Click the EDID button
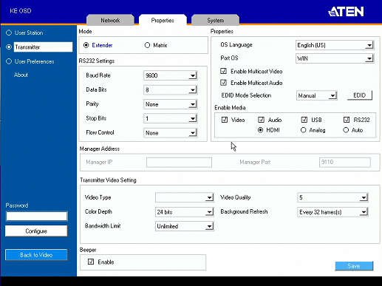This screenshot has height=286, width=382. tap(359, 95)
